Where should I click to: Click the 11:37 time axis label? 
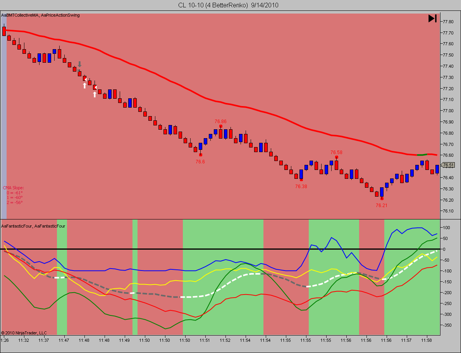click(x=44, y=340)
